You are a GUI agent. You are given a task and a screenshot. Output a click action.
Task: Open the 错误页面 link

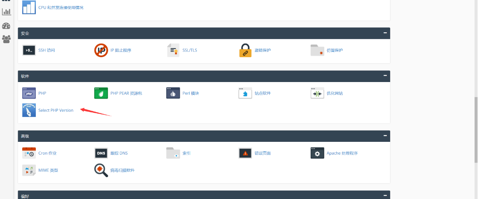click(x=263, y=153)
